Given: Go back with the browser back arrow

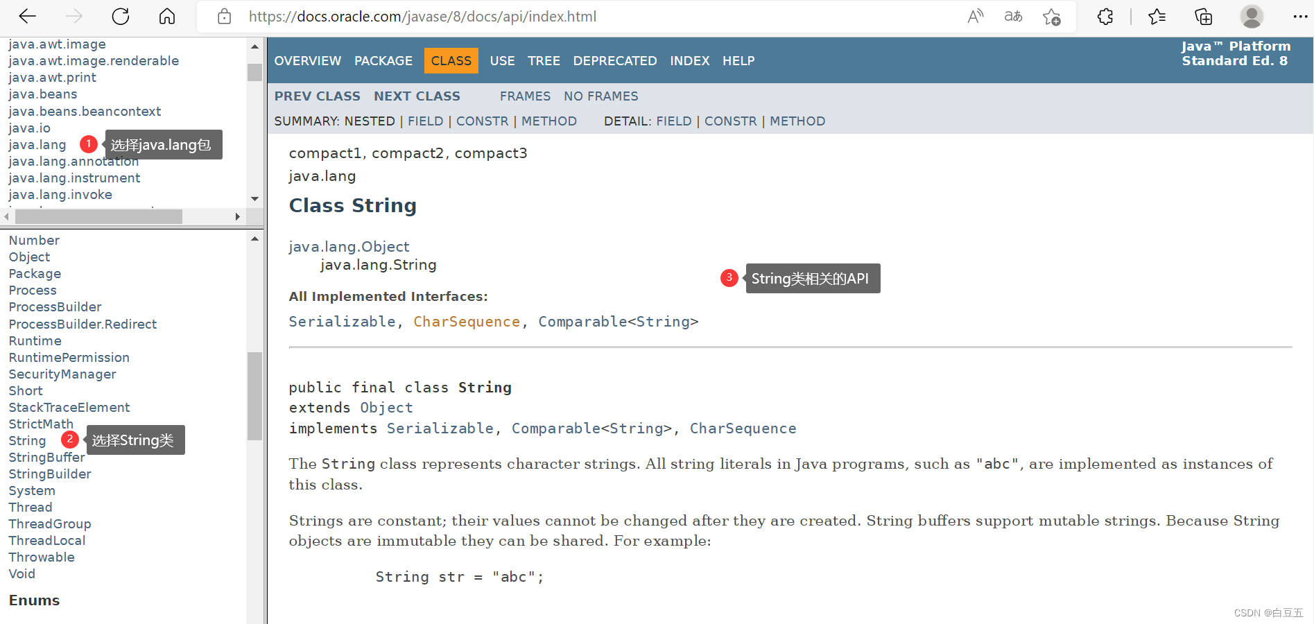Looking at the screenshot, I should [28, 16].
